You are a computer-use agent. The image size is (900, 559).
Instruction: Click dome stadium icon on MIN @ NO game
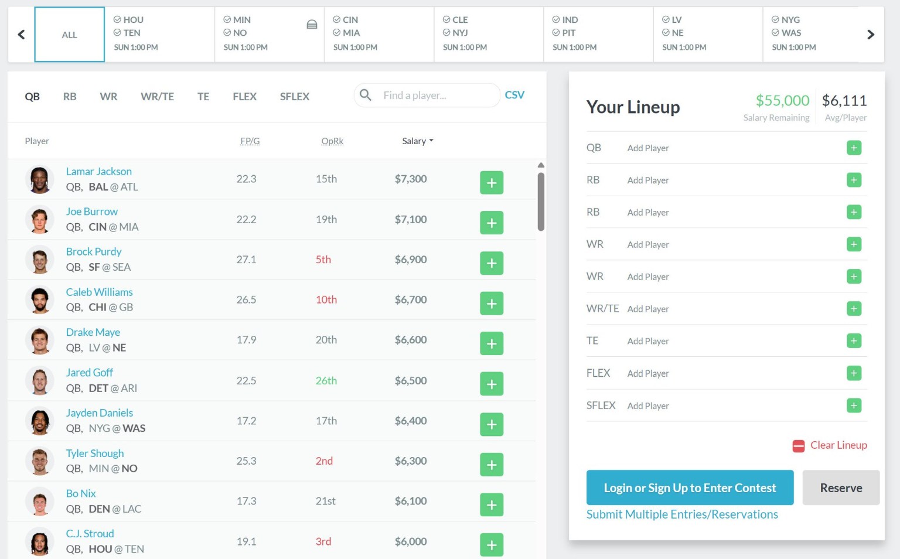pos(312,25)
